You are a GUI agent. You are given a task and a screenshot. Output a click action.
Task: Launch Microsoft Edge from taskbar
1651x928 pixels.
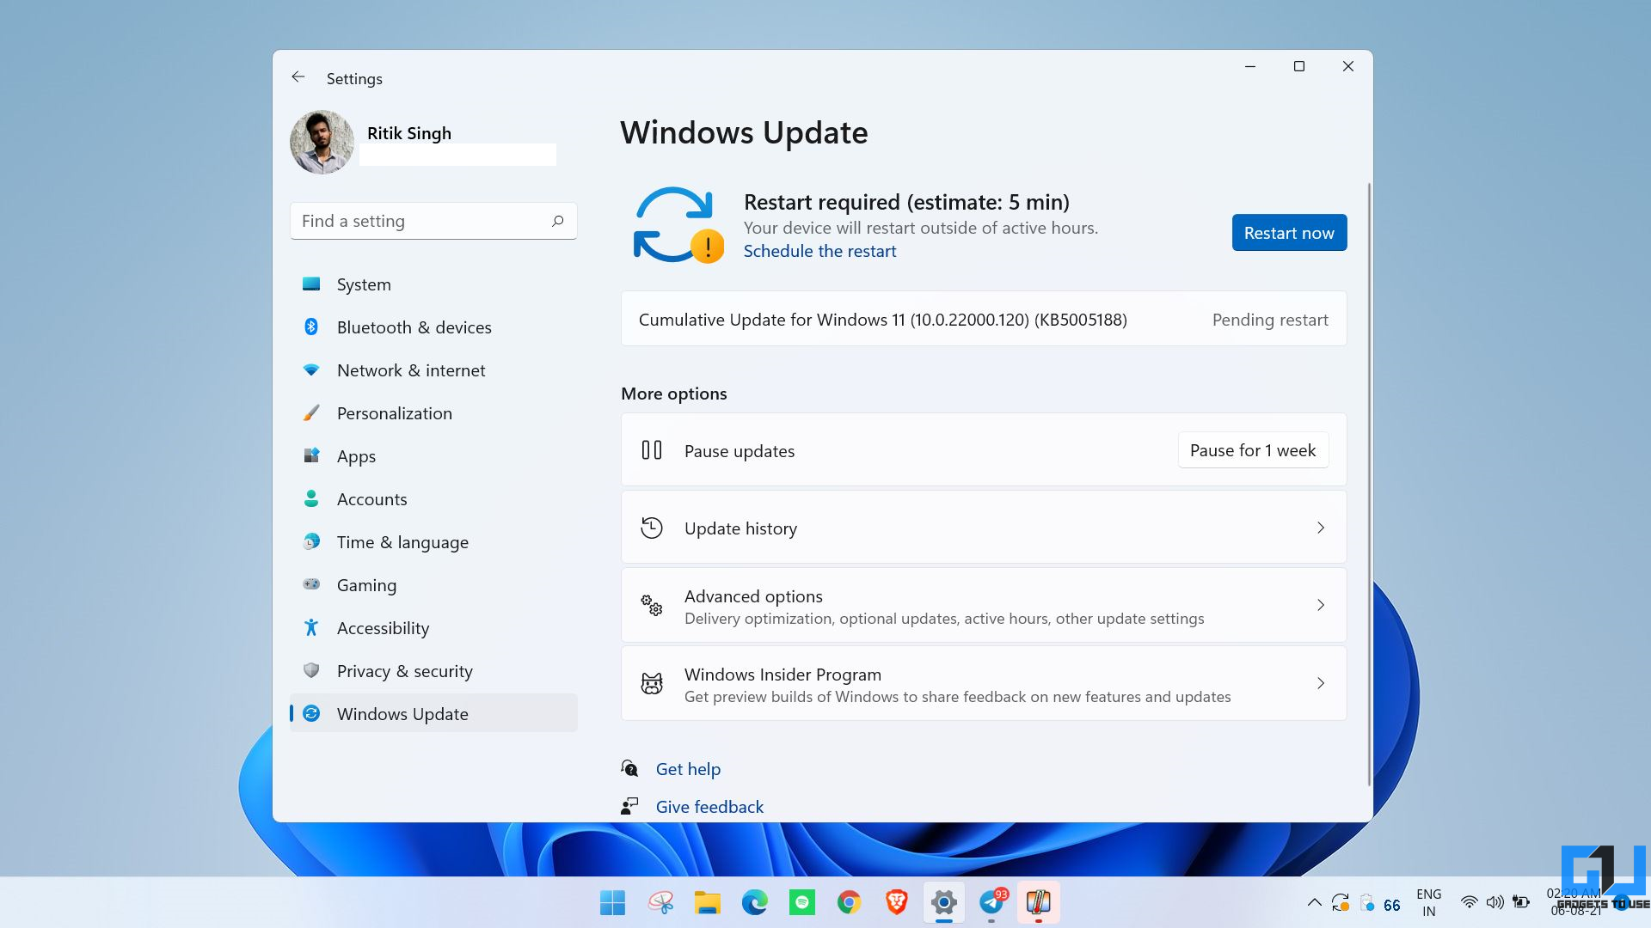tap(755, 902)
